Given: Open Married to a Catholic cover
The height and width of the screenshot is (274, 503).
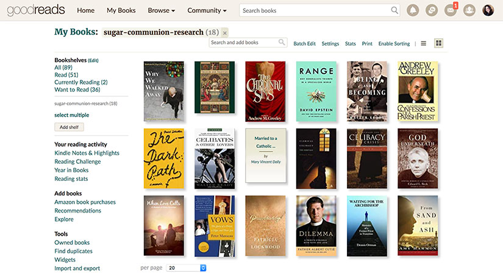Looking at the screenshot, I should (x=266, y=155).
